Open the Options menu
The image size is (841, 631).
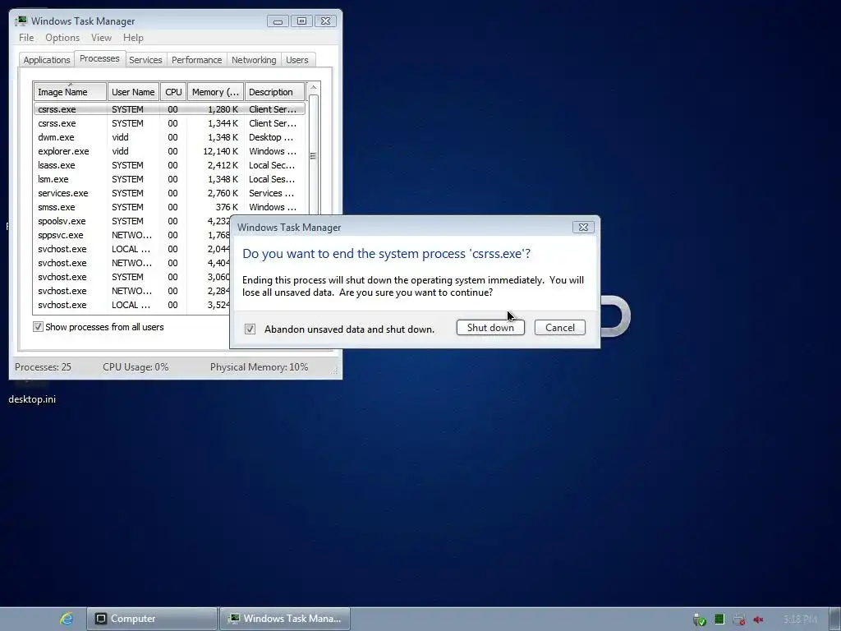pyautogui.click(x=62, y=38)
